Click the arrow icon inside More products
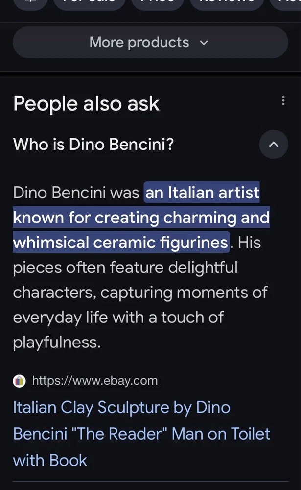Viewport: 301px width, 490px height. (204, 43)
